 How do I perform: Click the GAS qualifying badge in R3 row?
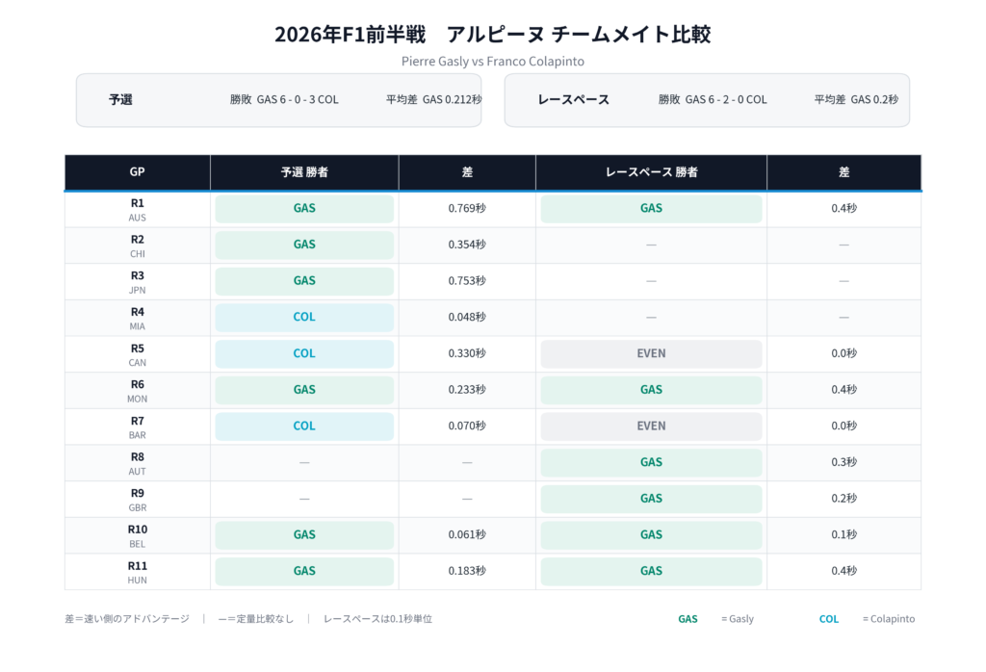pos(304,281)
